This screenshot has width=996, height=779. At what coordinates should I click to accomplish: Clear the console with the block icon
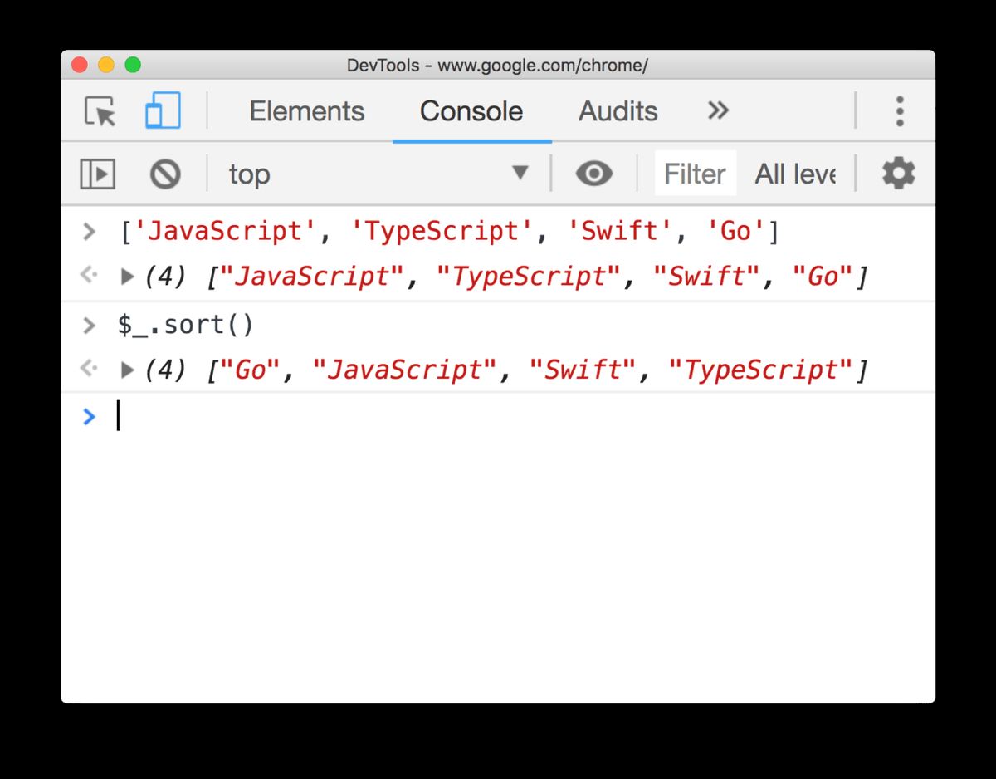(165, 174)
